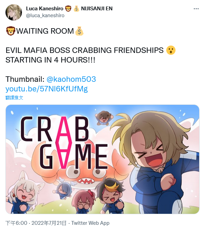Click the money bag emoji after WAITING ROOM
The width and height of the screenshot is (205, 232).
(79, 31)
